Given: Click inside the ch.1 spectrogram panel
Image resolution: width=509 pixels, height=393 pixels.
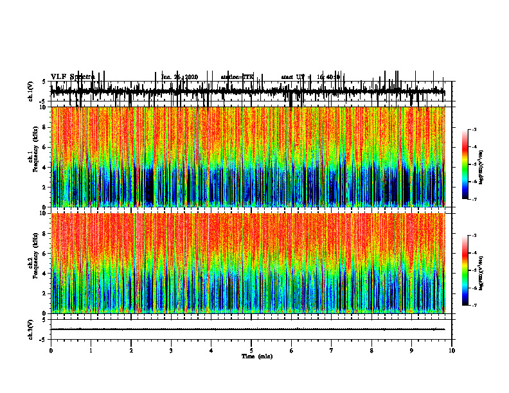Looking at the screenshot, I should point(248,157).
